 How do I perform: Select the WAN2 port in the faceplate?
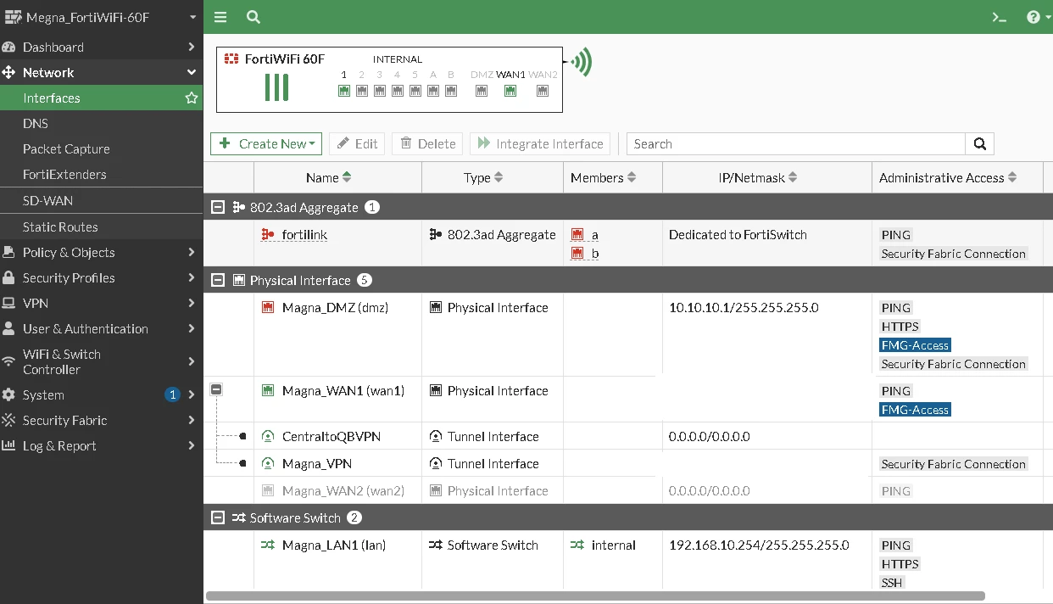(x=543, y=91)
